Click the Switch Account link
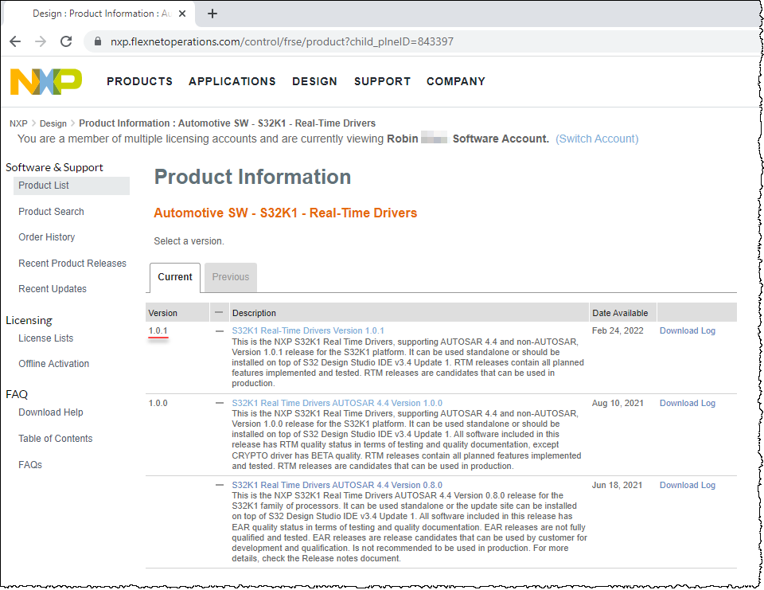 pos(597,139)
